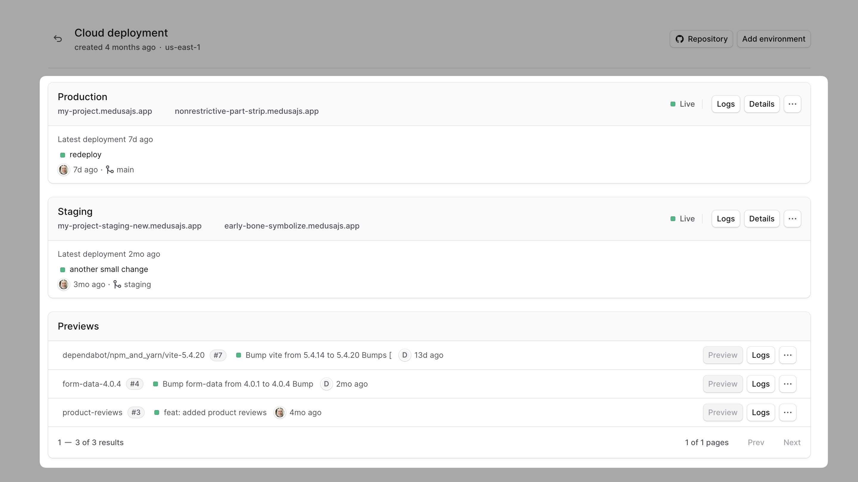Open the options menu for product-reviews preview
The image size is (858, 482).
coord(788,412)
